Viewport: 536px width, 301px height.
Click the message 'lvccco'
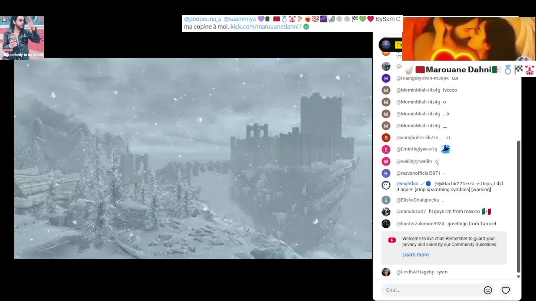(450, 90)
